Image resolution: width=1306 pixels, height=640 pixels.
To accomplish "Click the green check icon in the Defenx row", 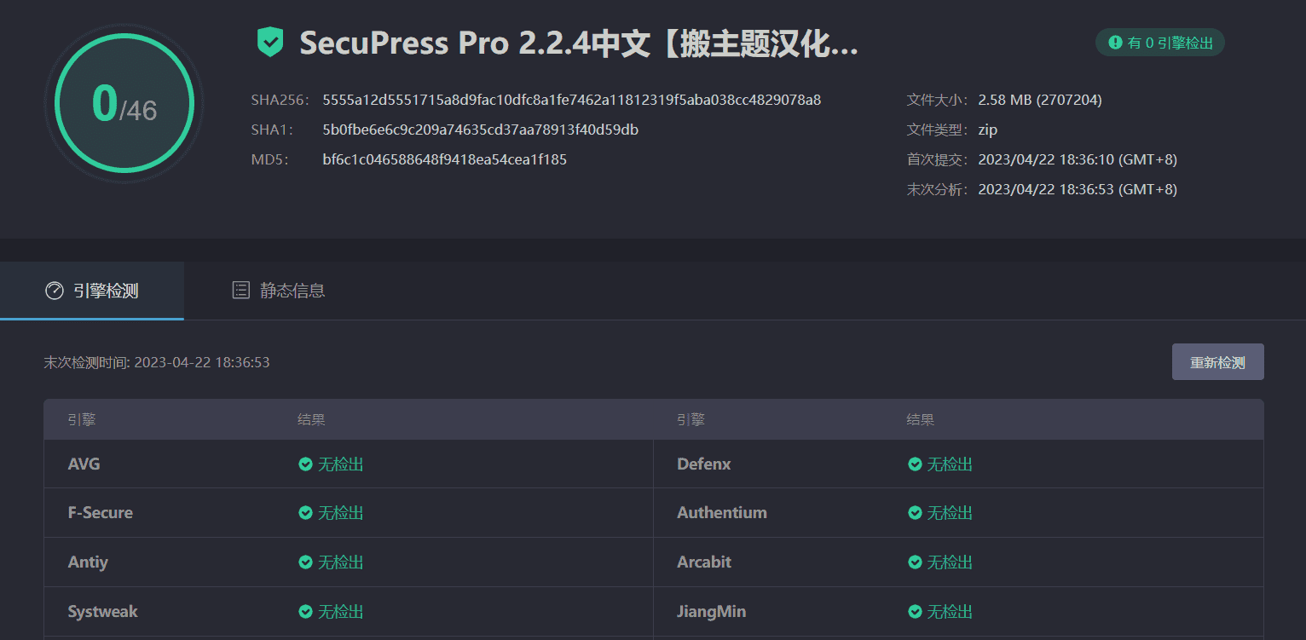I will [915, 464].
